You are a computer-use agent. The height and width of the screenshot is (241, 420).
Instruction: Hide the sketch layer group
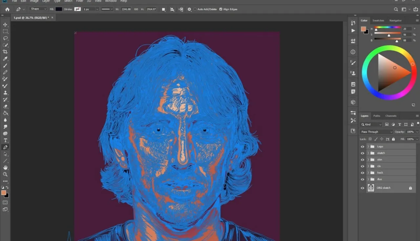click(x=363, y=153)
